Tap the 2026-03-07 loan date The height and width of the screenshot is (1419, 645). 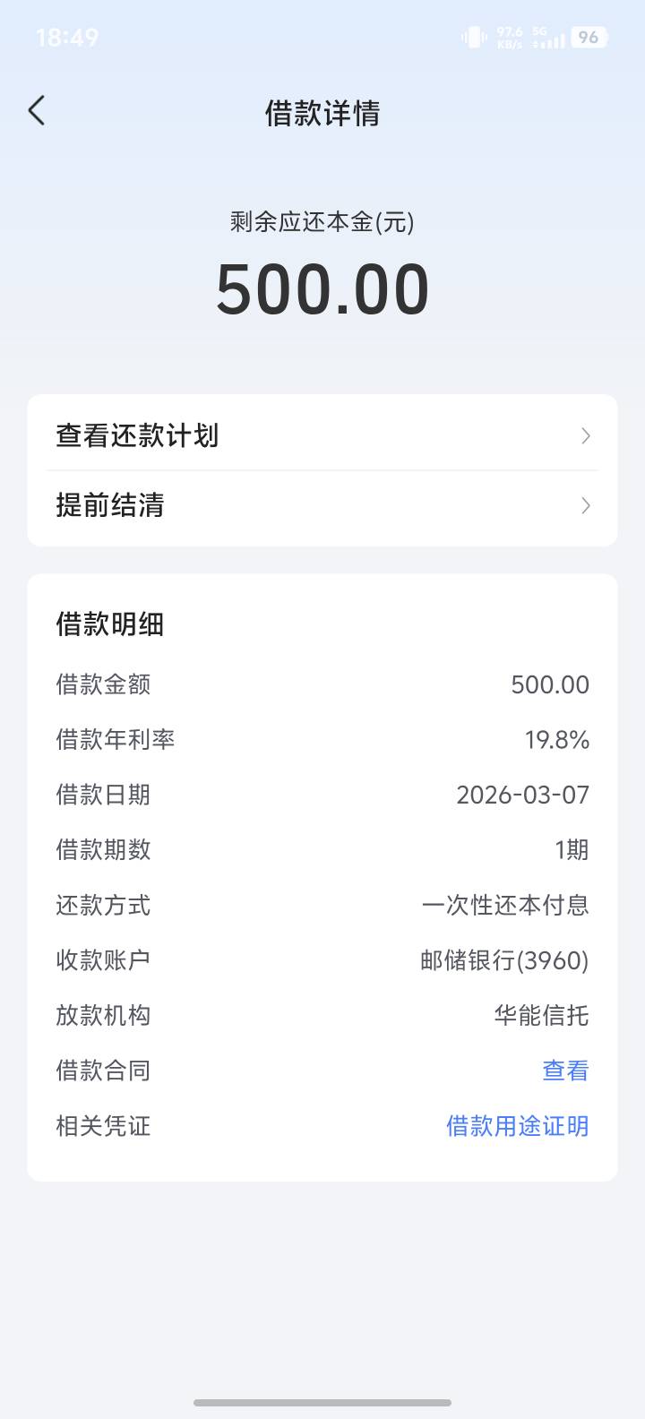522,795
